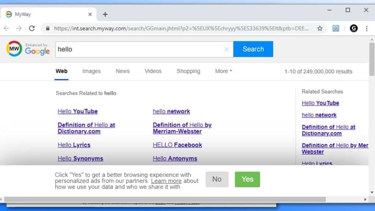Open hello network link in main results
This screenshot has height=211, width=375.
tap(171, 111)
